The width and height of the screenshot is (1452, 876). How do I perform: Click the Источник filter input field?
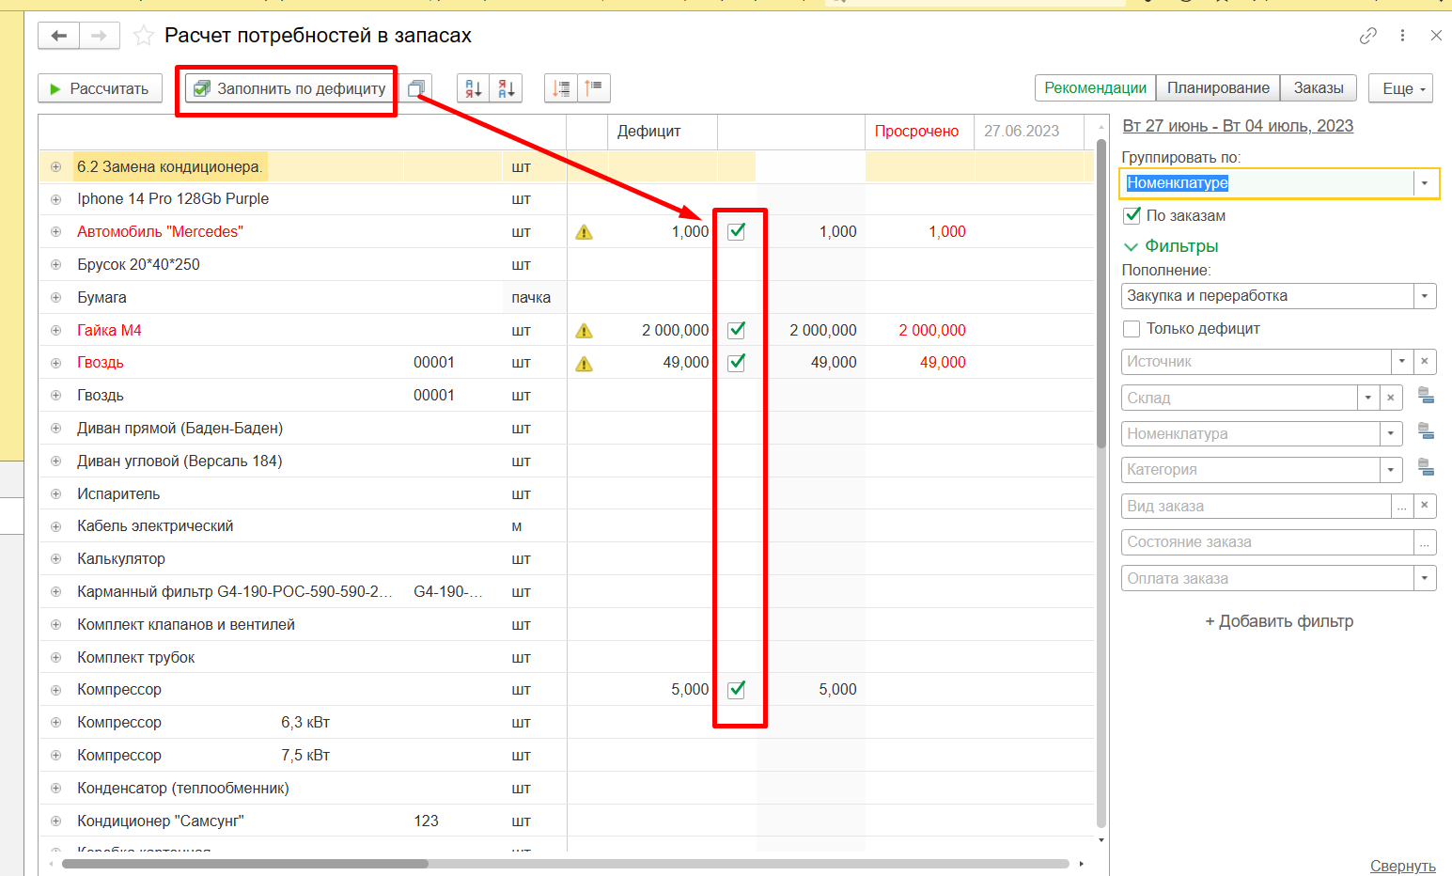point(1256,362)
